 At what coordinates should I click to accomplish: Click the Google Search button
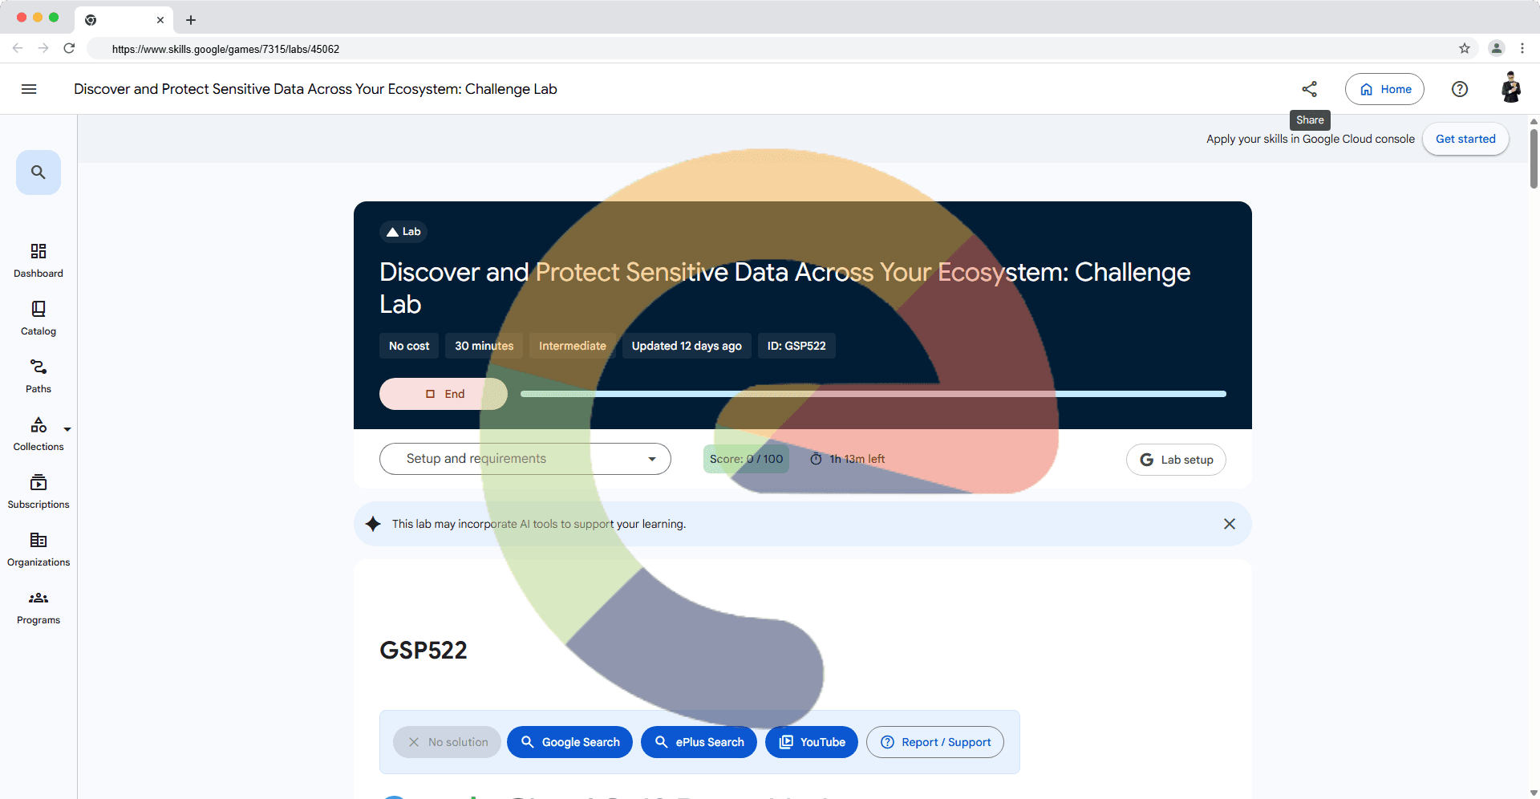click(569, 742)
